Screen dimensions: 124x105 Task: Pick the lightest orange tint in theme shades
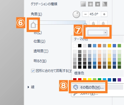[100, 52]
